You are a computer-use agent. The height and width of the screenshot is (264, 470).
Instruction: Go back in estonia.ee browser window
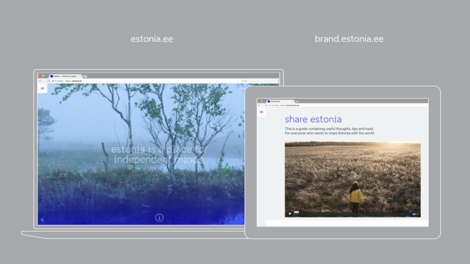[x=40, y=81]
